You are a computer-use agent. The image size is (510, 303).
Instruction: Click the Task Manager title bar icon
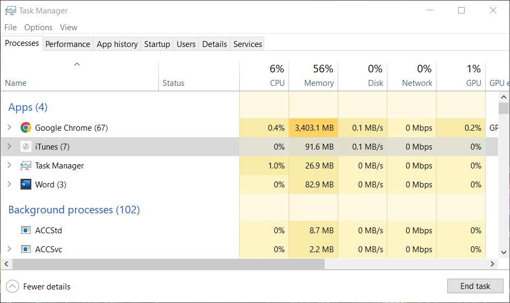tap(10, 11)
